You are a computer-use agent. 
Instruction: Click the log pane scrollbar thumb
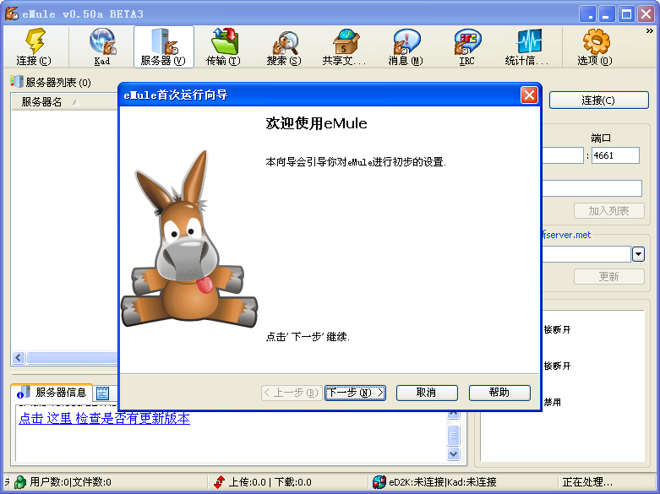[x=453, y=436]
